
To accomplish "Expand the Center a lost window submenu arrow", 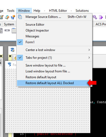I will pyautogui.click(x=89, y=50).
